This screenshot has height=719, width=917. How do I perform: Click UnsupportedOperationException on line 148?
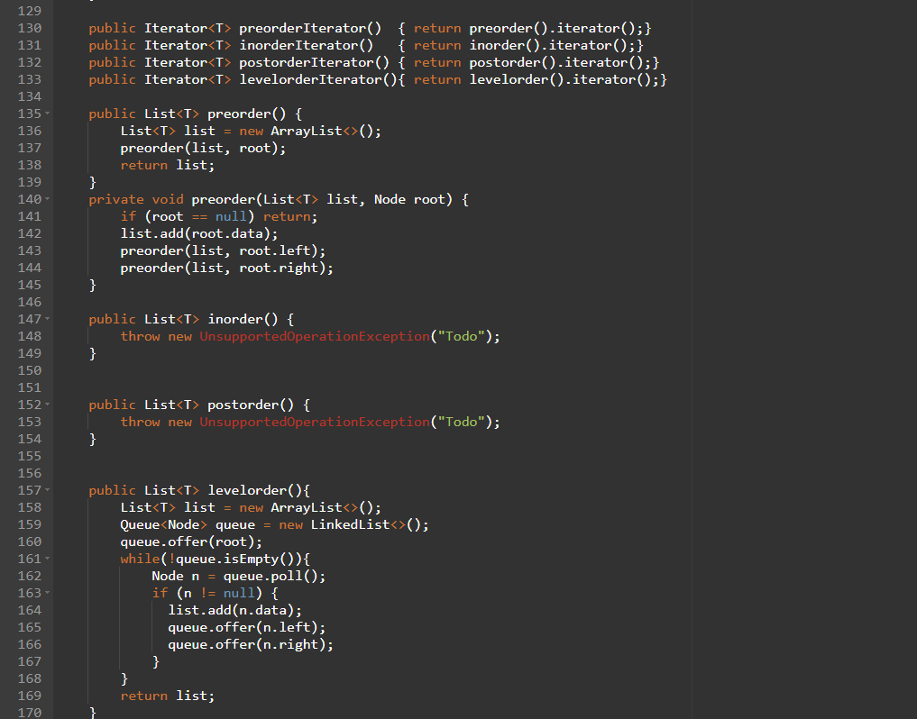click(314, 335)
